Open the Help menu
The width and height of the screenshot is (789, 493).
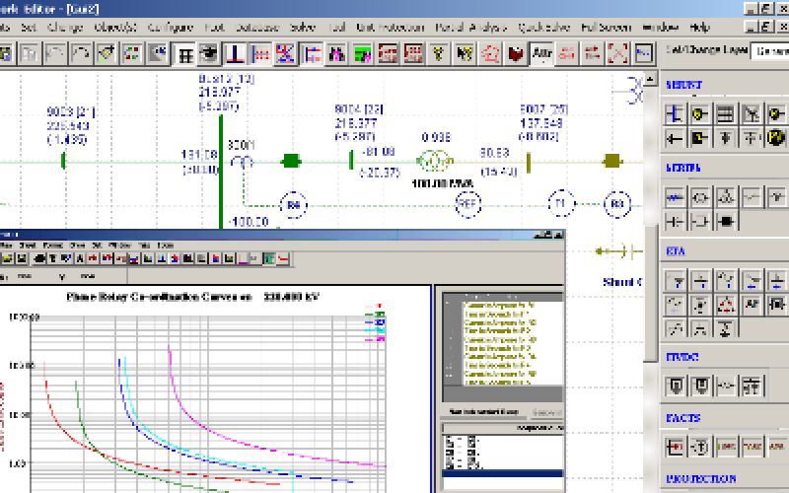699,28
